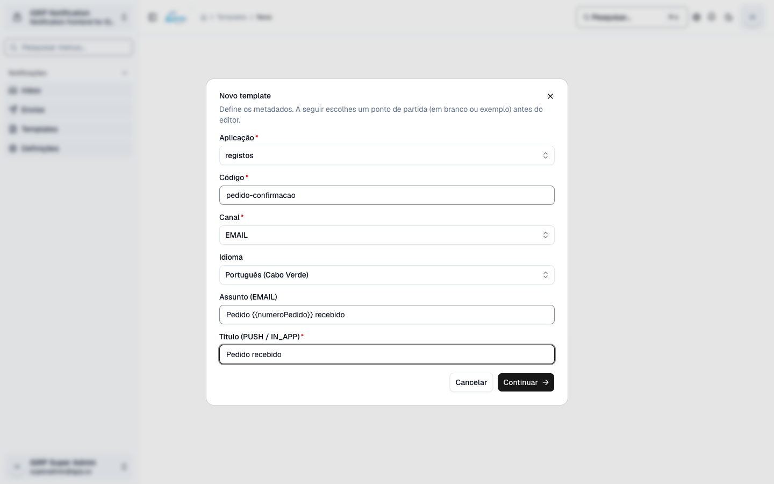Open the Canal dropdown showing EMAIL
The width and height of the screenshot is (774, 484).
(387, 235)
